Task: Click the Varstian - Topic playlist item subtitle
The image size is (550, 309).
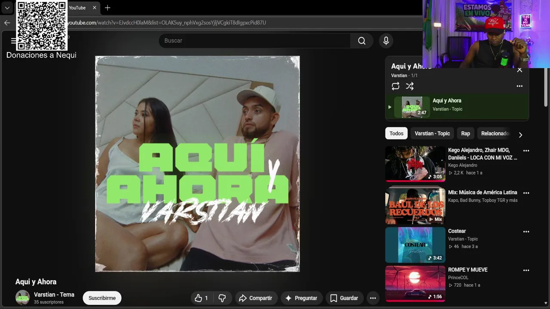Action: tap(447, 109)
